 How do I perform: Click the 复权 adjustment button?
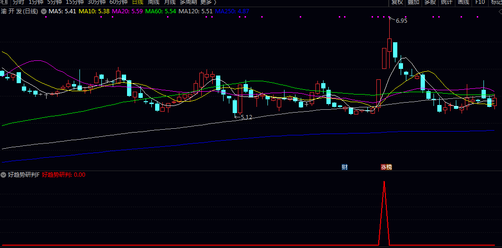coord(397,2)
